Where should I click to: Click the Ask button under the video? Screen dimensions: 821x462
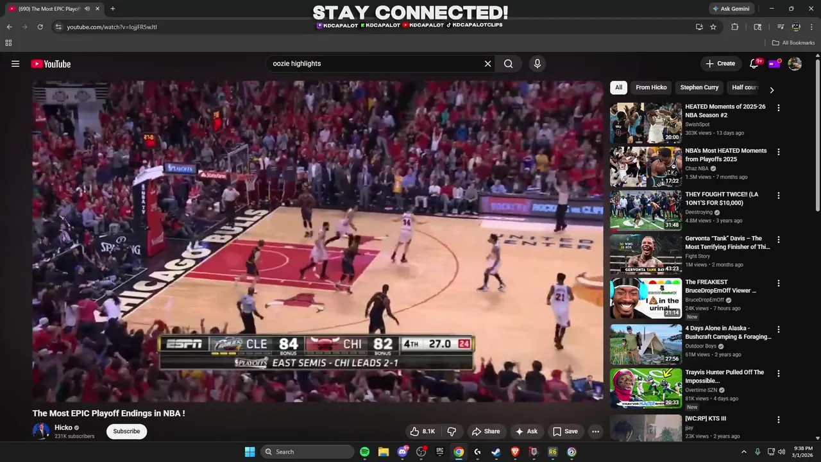527,431
